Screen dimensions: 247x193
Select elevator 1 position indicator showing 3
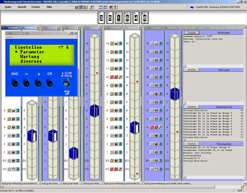click(101, 18)
